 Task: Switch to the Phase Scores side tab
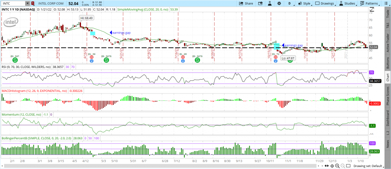click(388, 96)
